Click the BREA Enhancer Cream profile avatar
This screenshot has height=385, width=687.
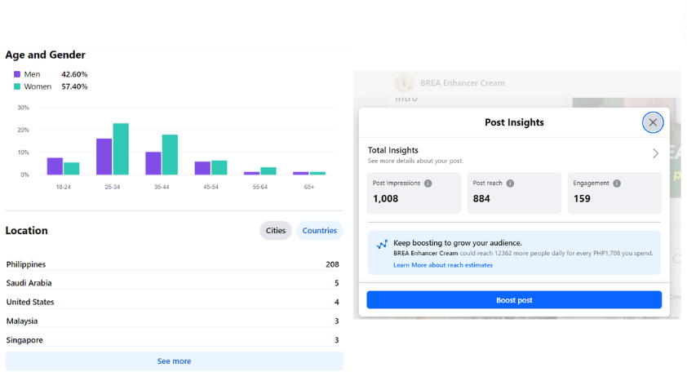tap(404, 82)
